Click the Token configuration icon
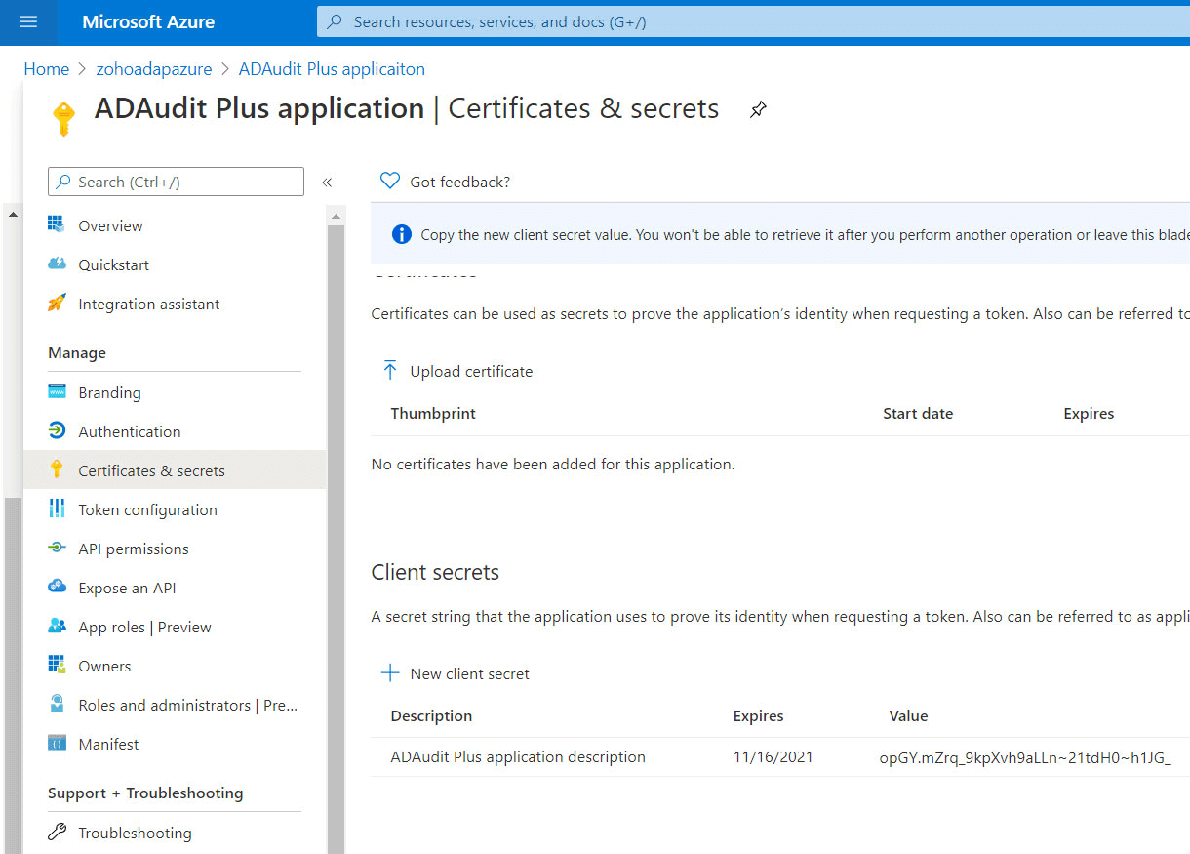1190x854 pixels. [x=58, y=509]
